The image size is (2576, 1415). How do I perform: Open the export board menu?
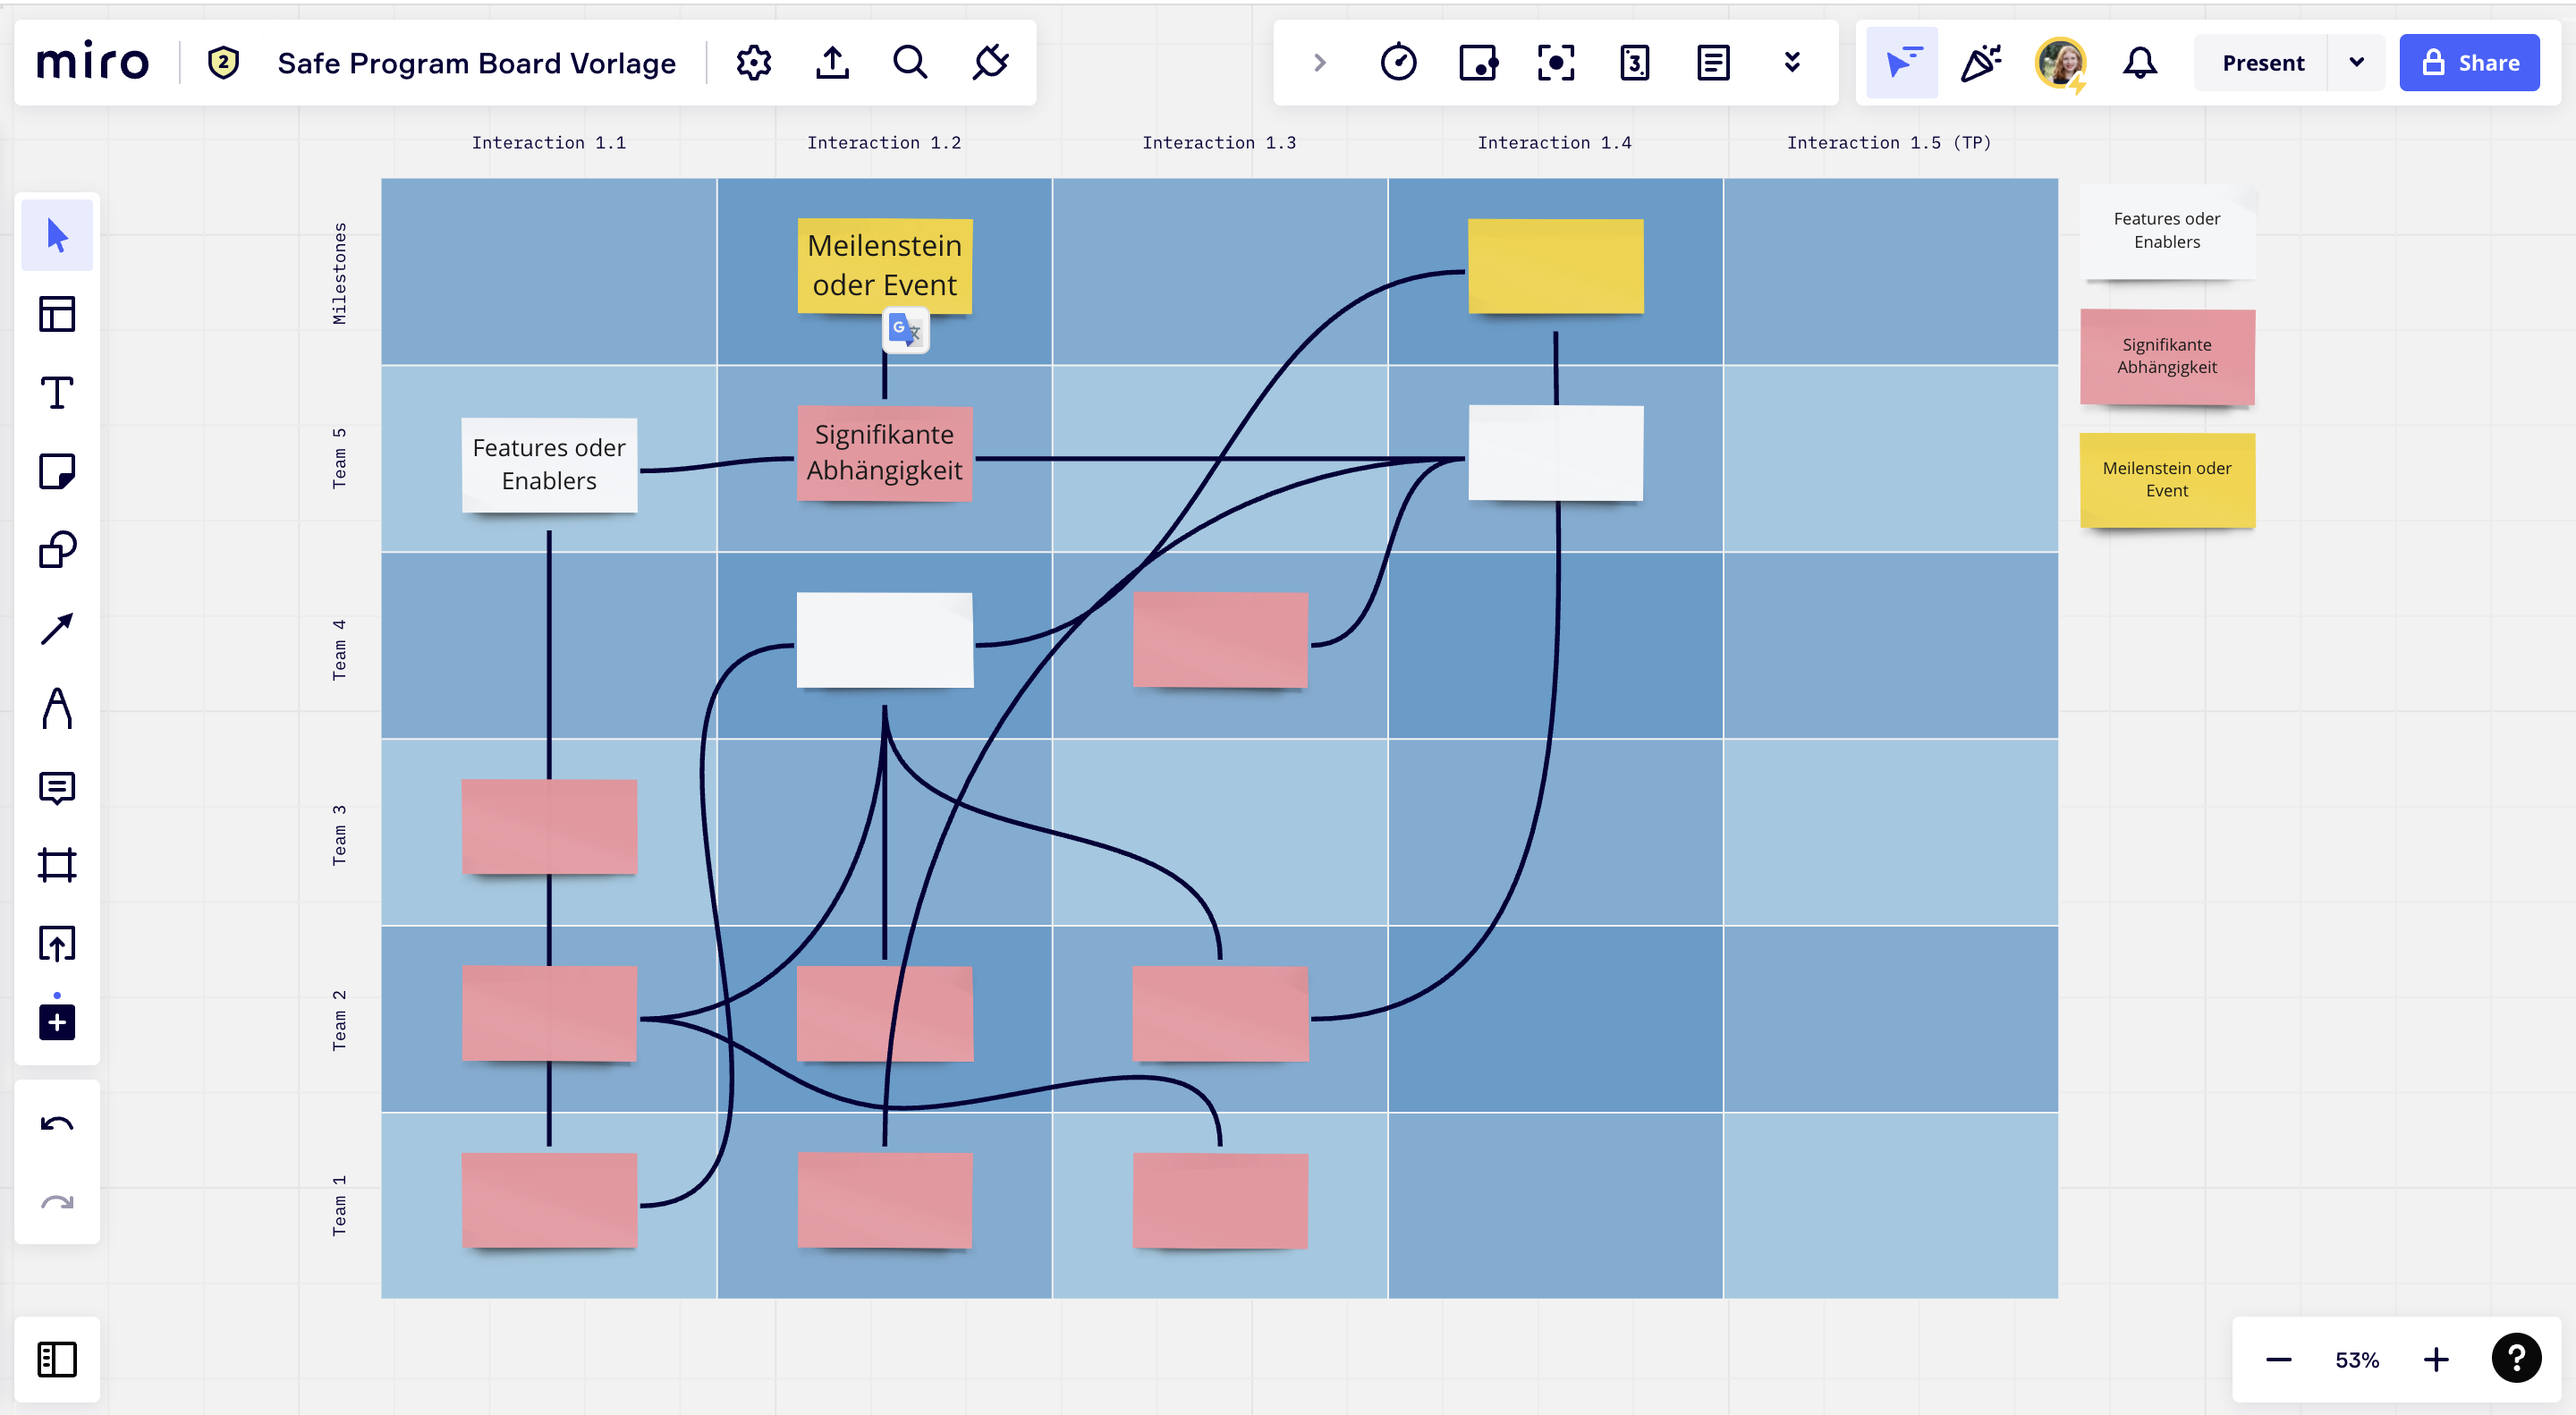pos(832,63)
